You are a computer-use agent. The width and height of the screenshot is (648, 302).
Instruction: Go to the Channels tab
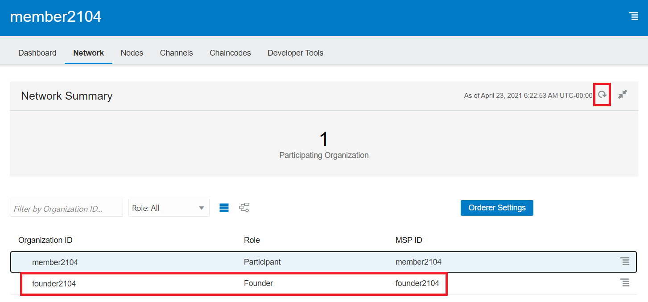coord(176,53)
